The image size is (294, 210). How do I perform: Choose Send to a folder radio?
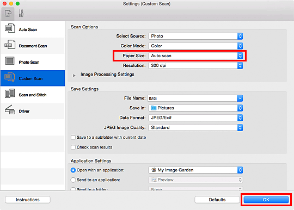click(x=73, y=189)
